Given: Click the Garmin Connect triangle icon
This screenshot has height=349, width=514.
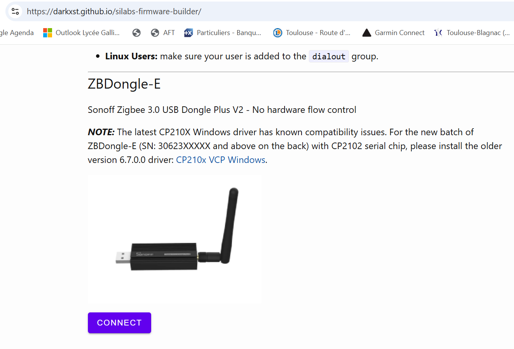Looking at the screenshot, I should click(367, 33).
